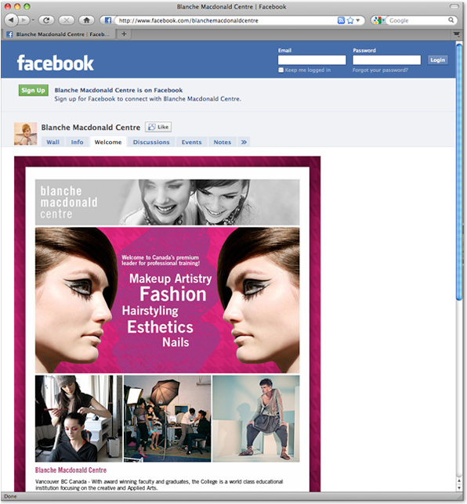Open the Events tab

(x=191, y=142)
